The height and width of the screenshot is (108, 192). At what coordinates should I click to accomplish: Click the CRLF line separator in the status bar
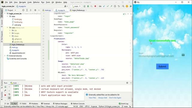click(x=81, y=106)
